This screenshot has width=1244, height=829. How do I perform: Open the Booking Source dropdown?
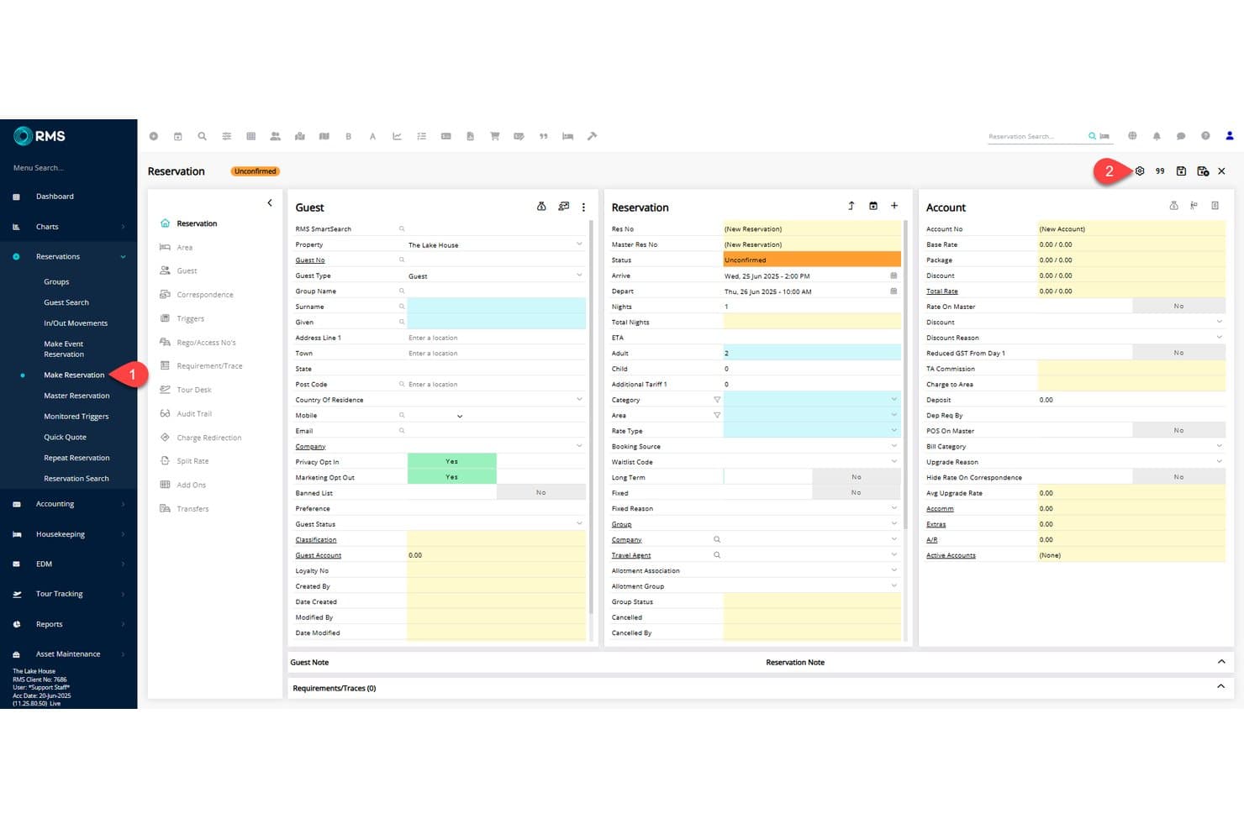tap(812, 446)
